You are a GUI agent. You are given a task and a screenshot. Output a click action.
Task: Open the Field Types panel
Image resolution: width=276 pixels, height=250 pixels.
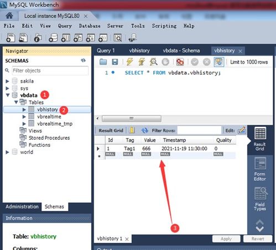click(x=260, y=198)
